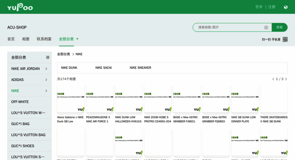
Task: Open NIKE ZOOM KOBE 5 PROTRO thumbnail
Action: pos(158,99)
